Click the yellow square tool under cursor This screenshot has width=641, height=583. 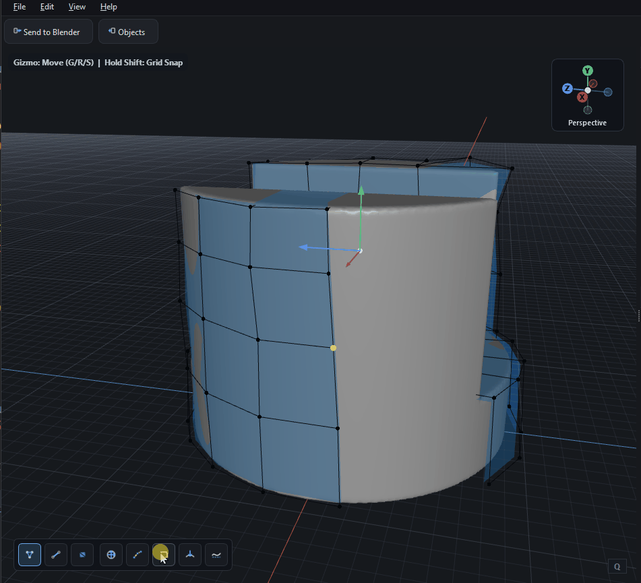point(164,555)
